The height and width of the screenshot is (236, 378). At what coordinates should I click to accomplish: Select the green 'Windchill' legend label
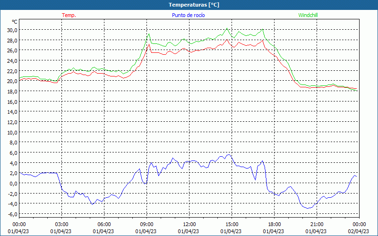coord(308,15)
